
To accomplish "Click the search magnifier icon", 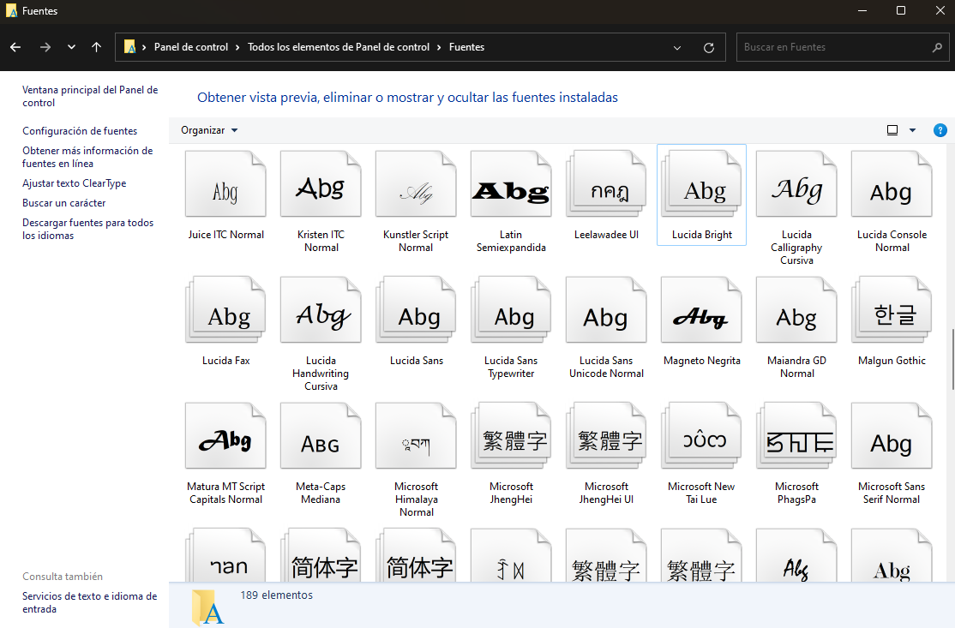I will pyautogui.click(x=937, y=47).
